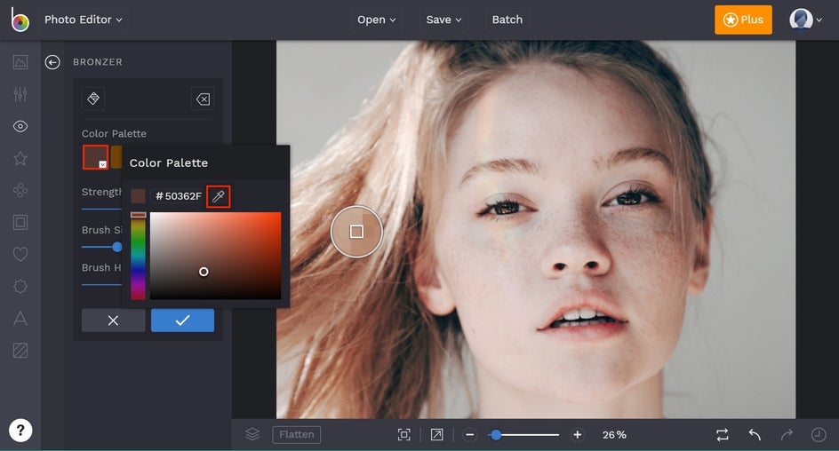The image size is (839, 451).
Task: Open the Artsy flower-shaped section
Action: click(x=20, y=190)
